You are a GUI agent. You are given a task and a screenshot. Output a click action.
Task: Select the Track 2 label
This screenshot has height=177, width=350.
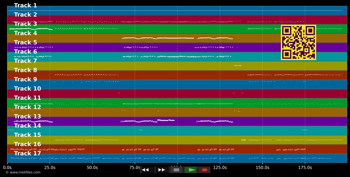[x=25, y=15]
